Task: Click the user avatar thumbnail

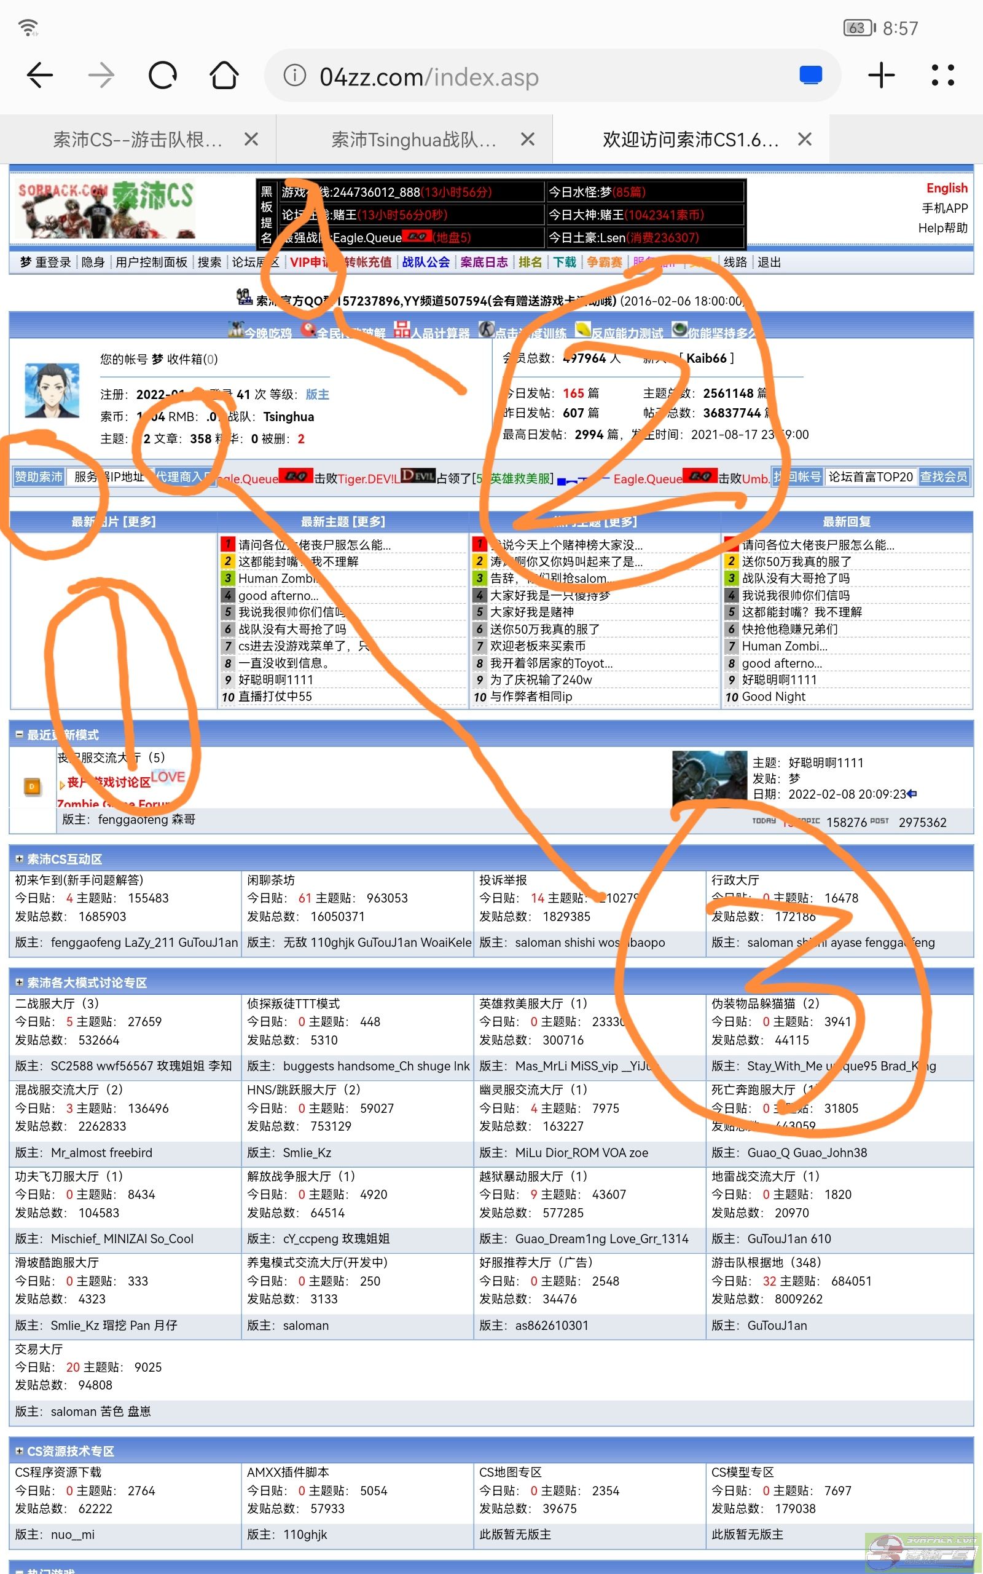Action: pyautogui.click(x=52, y=391)
